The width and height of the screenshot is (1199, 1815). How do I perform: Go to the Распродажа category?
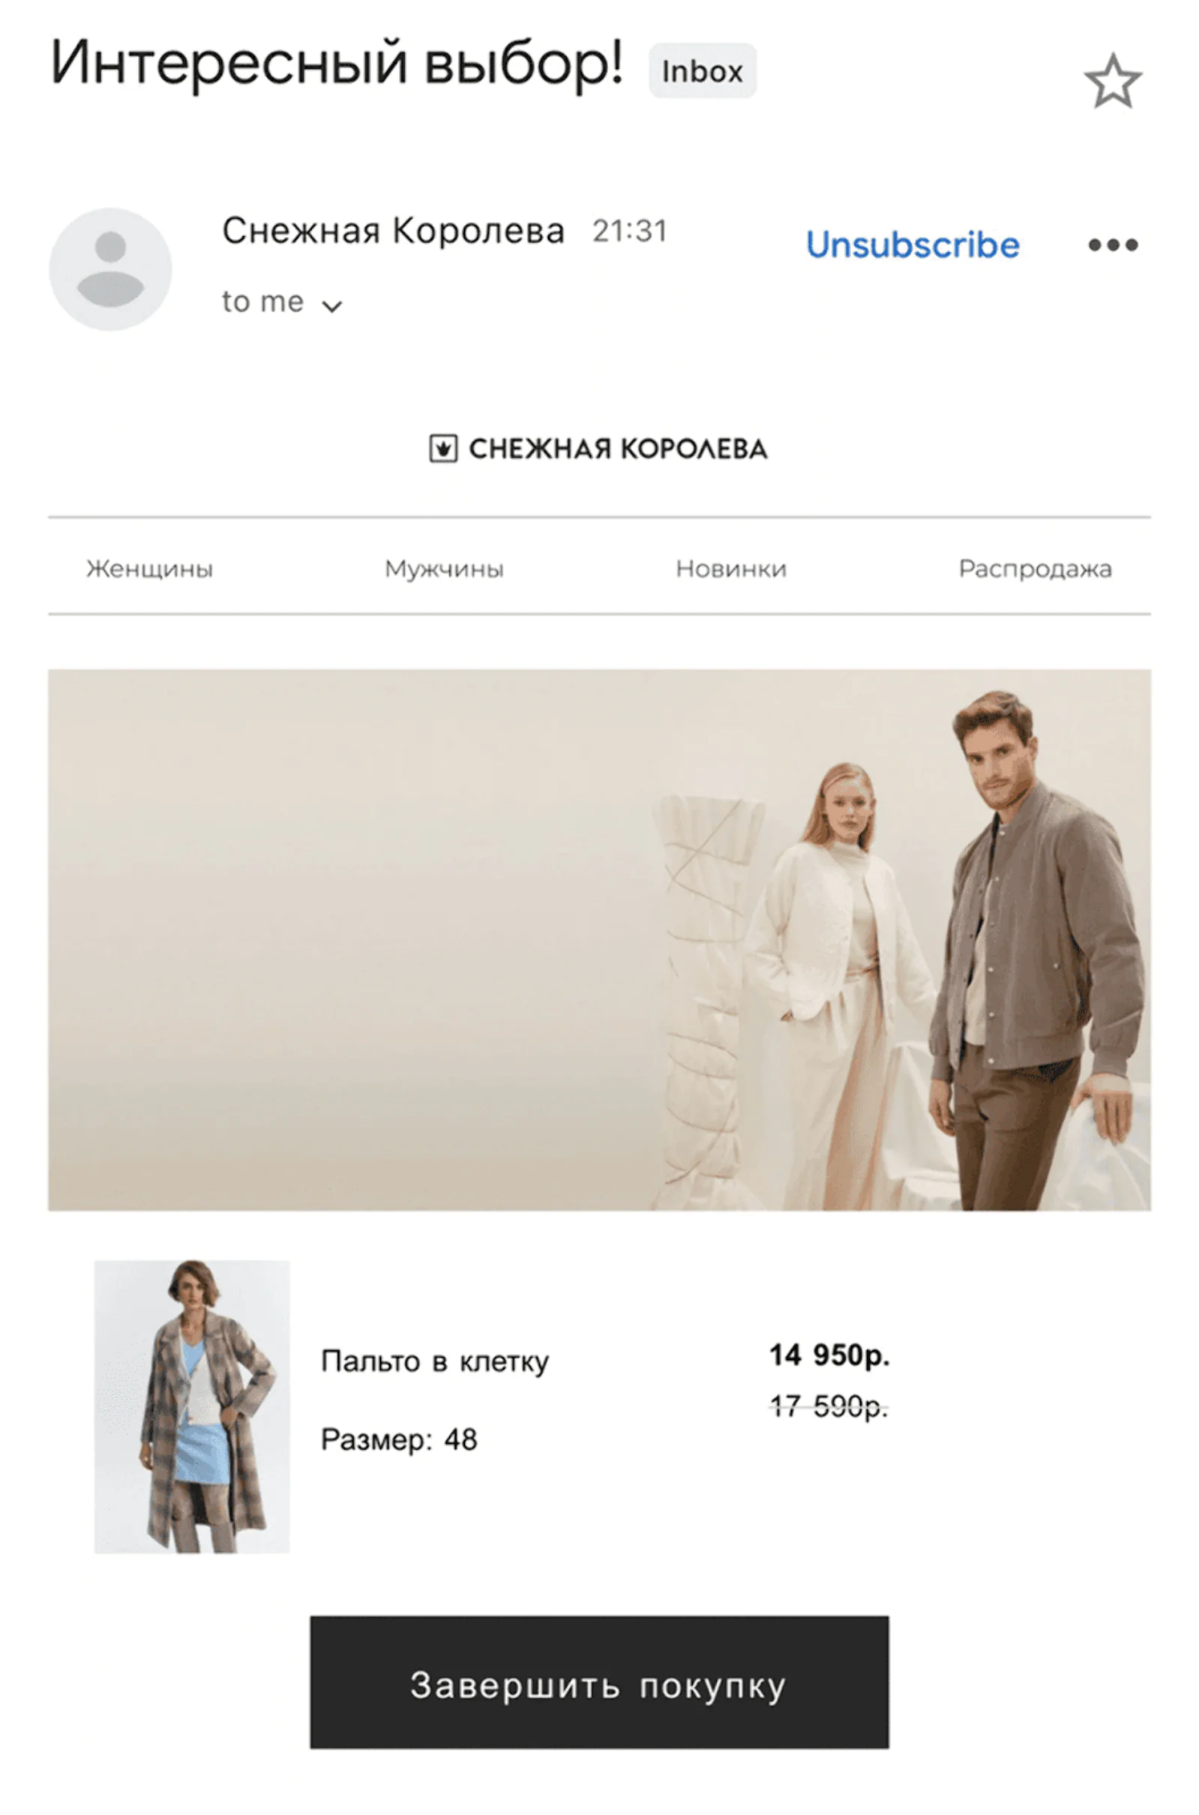click(1036, 569)
